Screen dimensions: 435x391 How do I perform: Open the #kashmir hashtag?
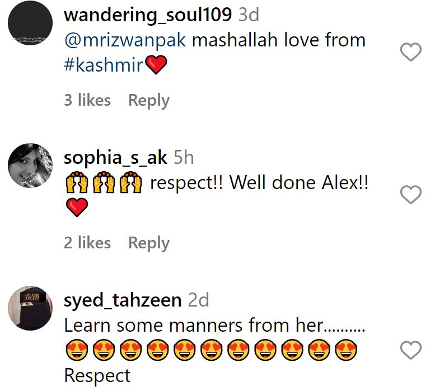(x=103, y=65)
